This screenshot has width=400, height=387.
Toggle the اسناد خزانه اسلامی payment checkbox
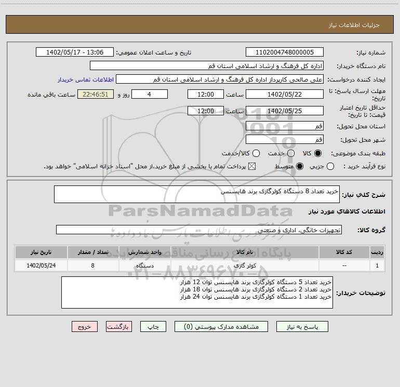click(252, 167)
